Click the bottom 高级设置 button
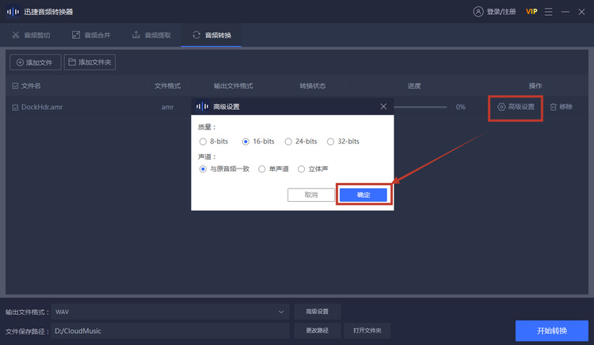This screenshot has height=345, width=594. [318, 311]
